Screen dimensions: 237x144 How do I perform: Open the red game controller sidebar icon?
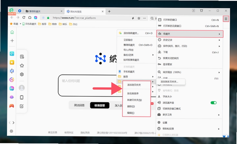pyautogui.click(x=12, y=106)
